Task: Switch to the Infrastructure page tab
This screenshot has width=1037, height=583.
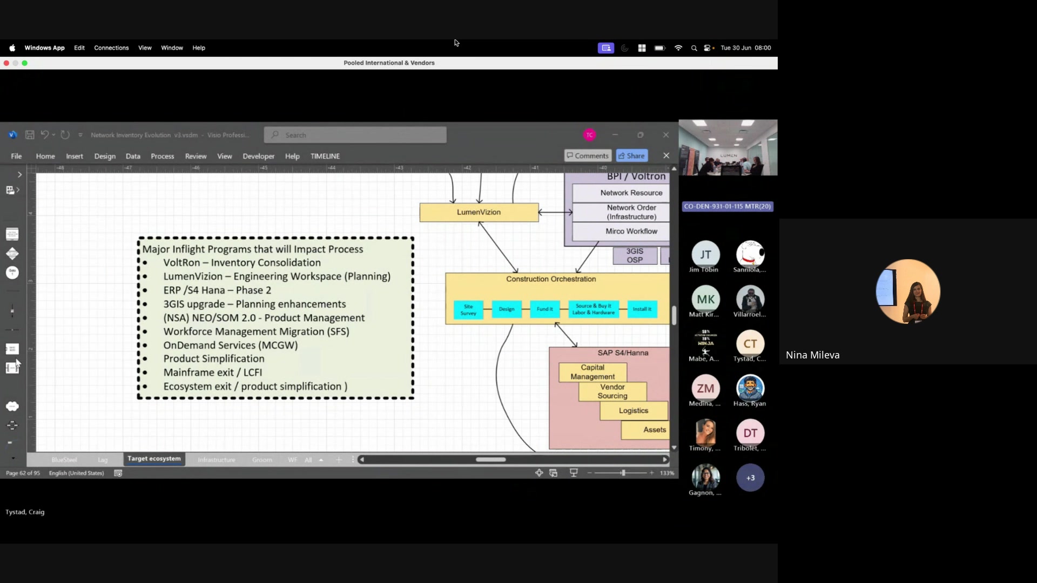Action: pyautogui.click(x=217, y=460)
